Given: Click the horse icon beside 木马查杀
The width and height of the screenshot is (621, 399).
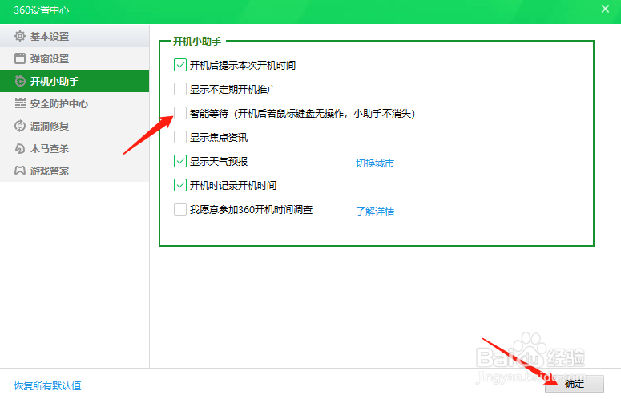Looking at the screenshot, I should click(x=20, y=148).
